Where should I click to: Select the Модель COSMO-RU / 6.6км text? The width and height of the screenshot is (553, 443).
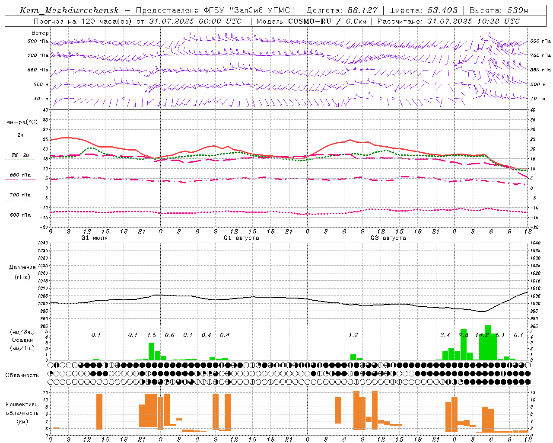pos(311,21)
